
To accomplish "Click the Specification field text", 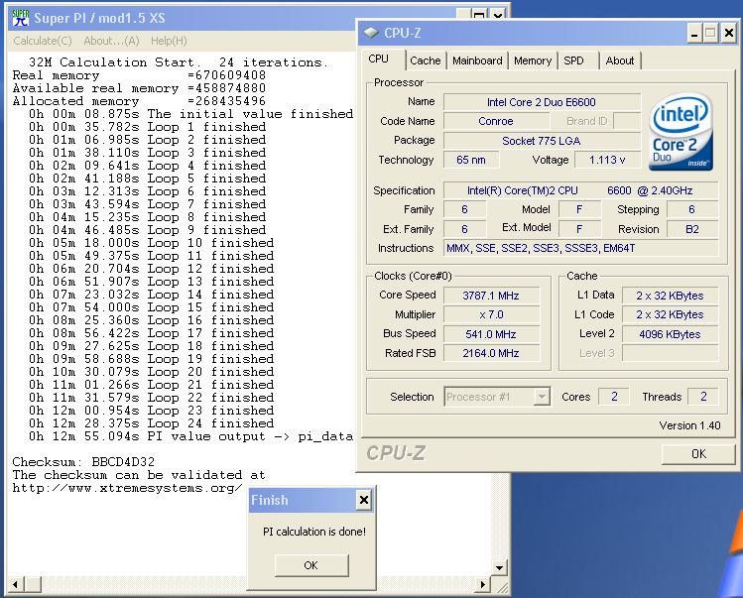I will click(580, 190).
